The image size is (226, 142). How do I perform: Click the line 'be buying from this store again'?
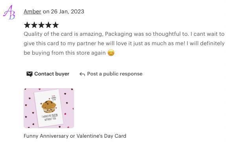click(x=65, y=53)
